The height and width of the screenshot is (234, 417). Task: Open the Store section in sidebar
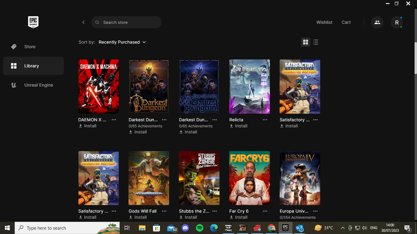(34, 47)
